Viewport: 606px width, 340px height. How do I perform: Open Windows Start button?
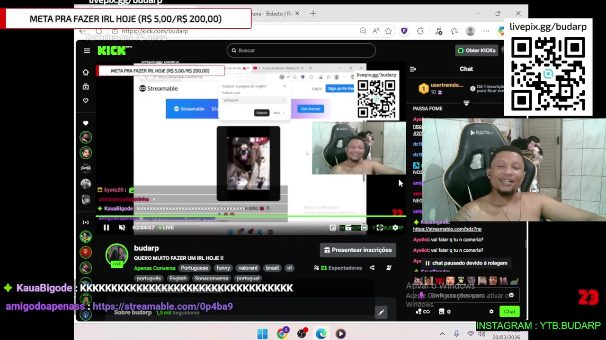[x=262, y=334]
